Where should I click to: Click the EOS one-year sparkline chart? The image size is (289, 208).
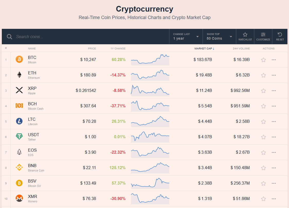150,152
